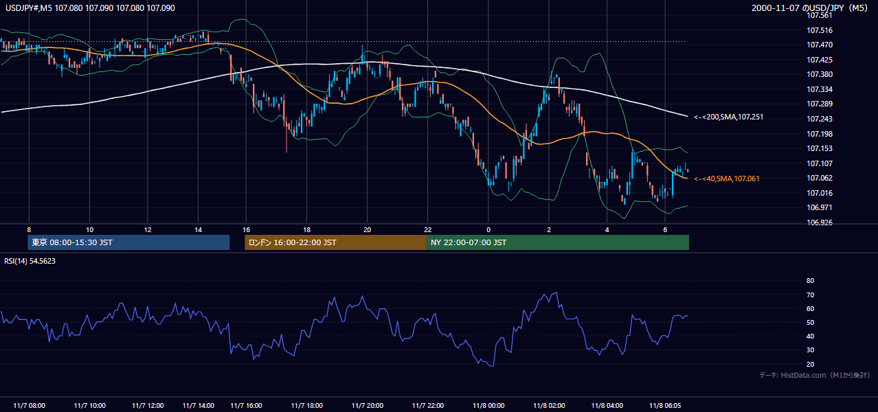Viewport: 878px width, 412px height.
Task: Click price axis value 106.926
Action: coord(818,222)
